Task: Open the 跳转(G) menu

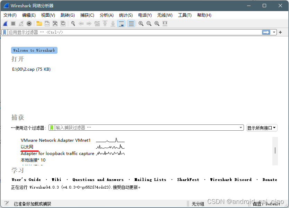Action: [68, 15]
